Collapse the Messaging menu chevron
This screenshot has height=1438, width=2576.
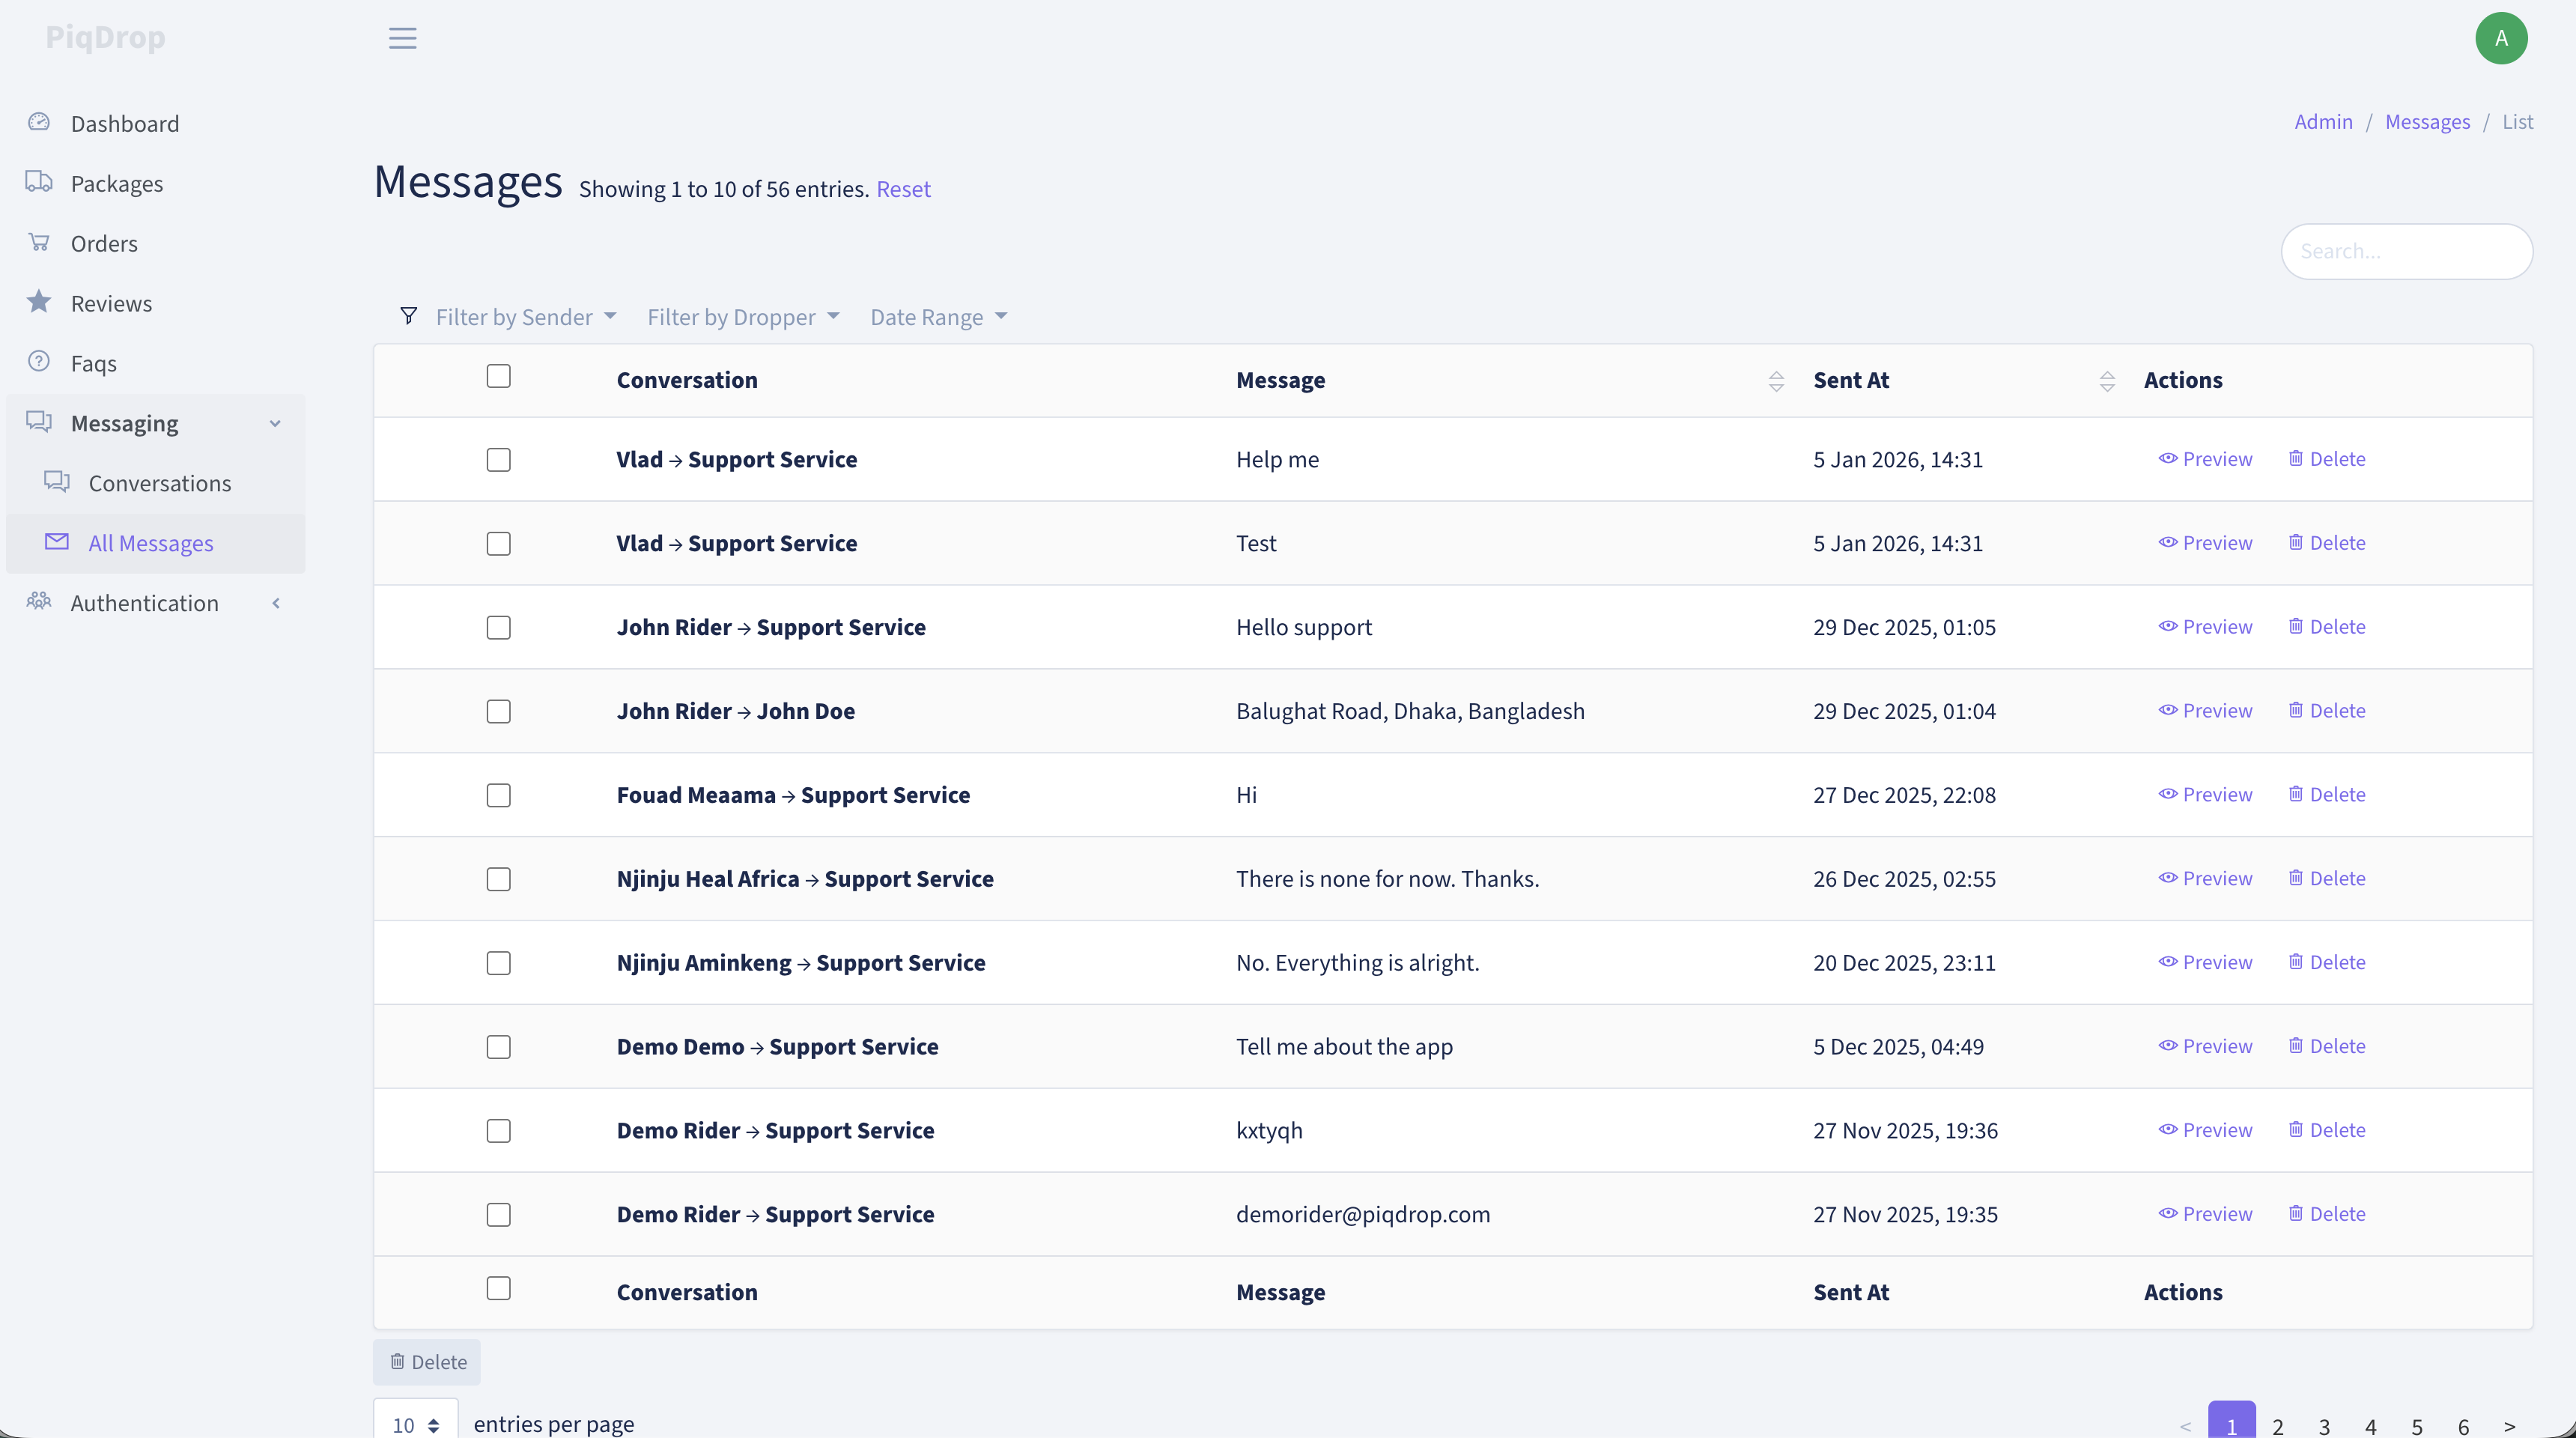coord(275,424)
